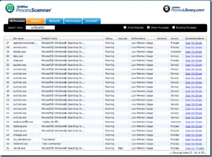
Task: Click the Uniblue ProcessScanner logo icon
Action: 10,8
